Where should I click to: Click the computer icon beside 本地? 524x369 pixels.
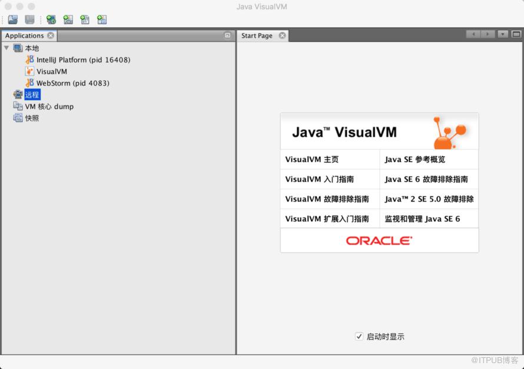pos(18,48)
